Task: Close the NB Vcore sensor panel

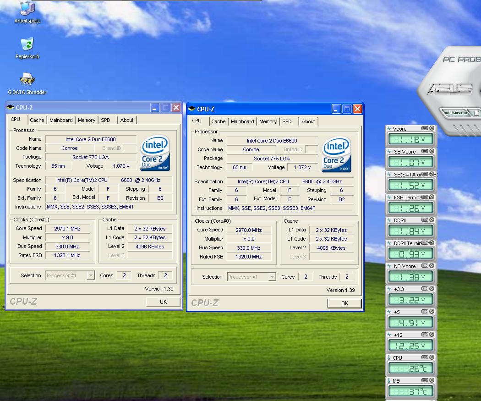Action: [x=432, y=266]
